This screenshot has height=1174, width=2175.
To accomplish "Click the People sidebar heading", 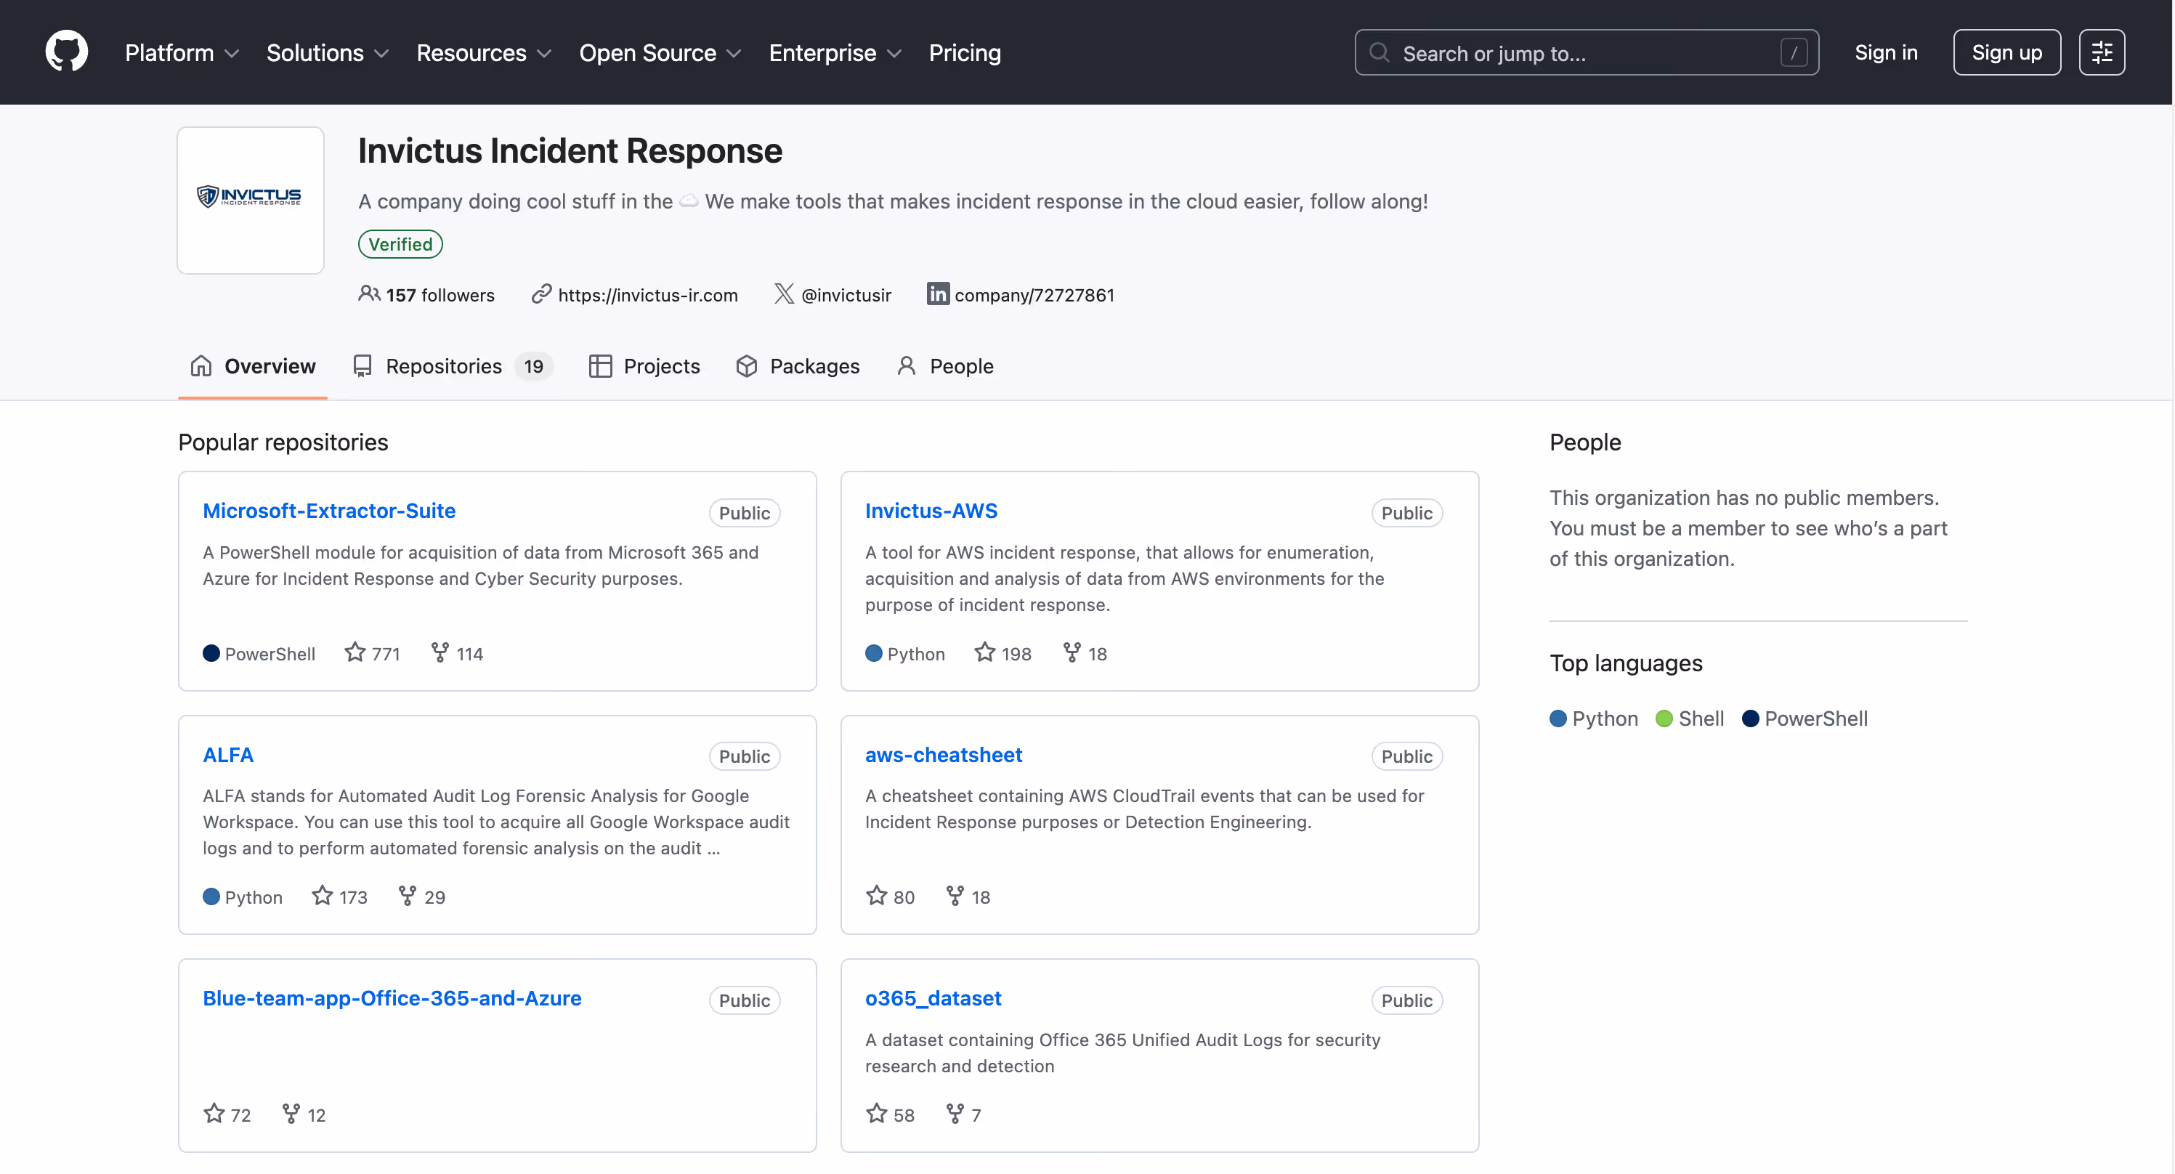I will (x=1585, y=442).
